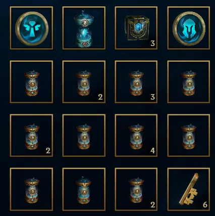Image resolution: width=215 pixels, height=216 pixels.
Task: Click the gold frame slot holding helmet token
Action: (189, 28)
